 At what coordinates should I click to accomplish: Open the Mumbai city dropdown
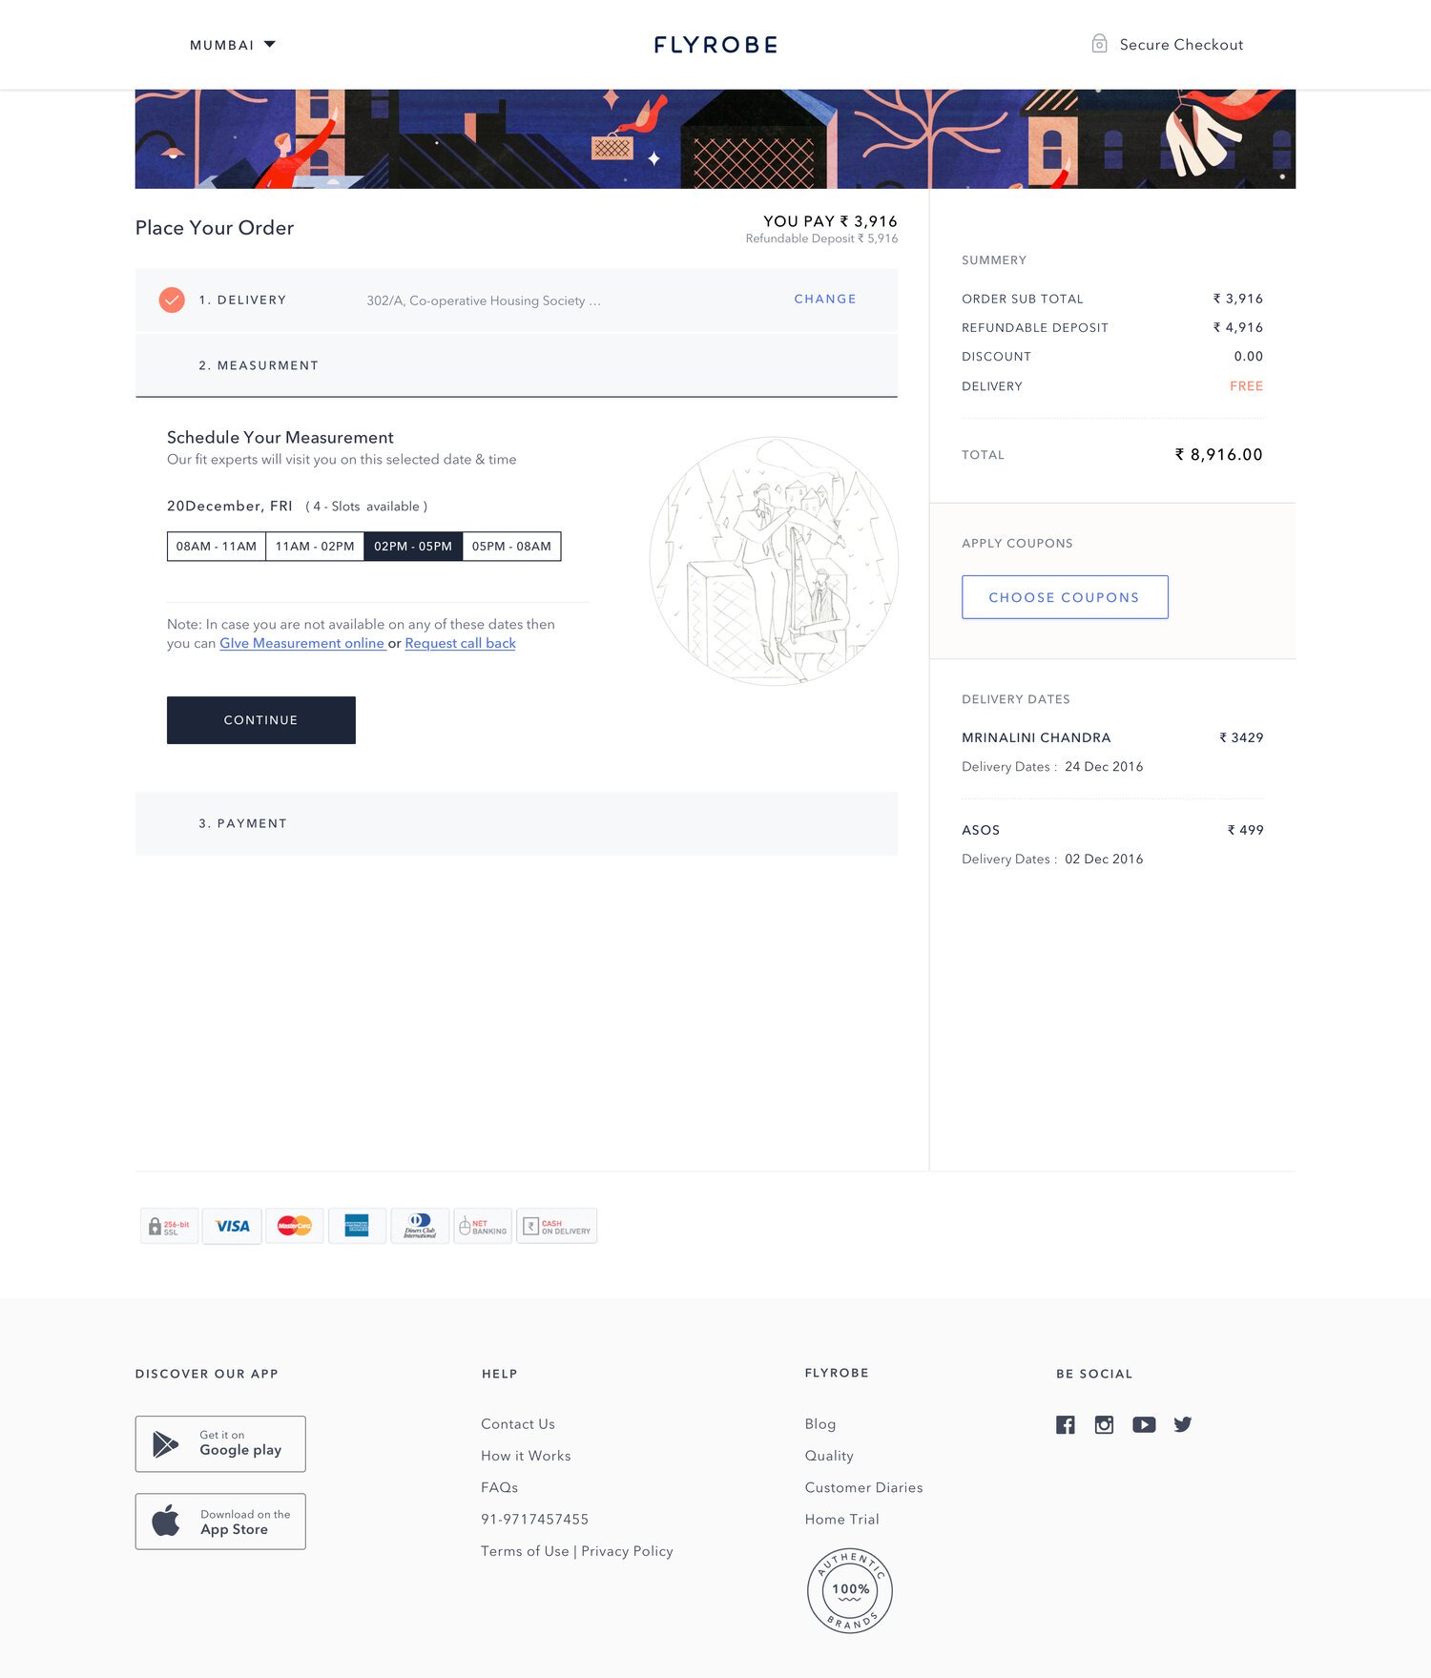(233, 45)
